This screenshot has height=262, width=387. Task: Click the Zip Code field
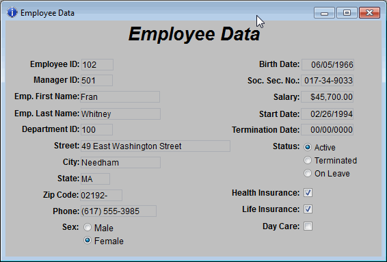(101, 196)
